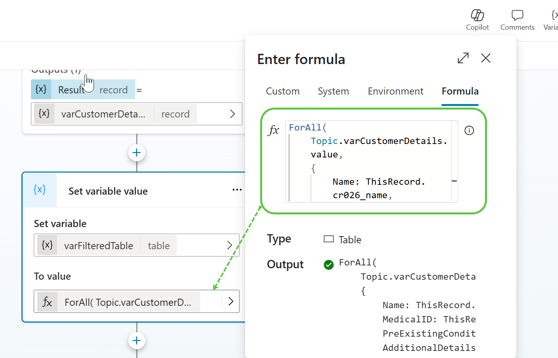Viewport: 558px width, 358px height.
Task: Expand varFilteredTable variable picker chevron
Action: [230, 245]
